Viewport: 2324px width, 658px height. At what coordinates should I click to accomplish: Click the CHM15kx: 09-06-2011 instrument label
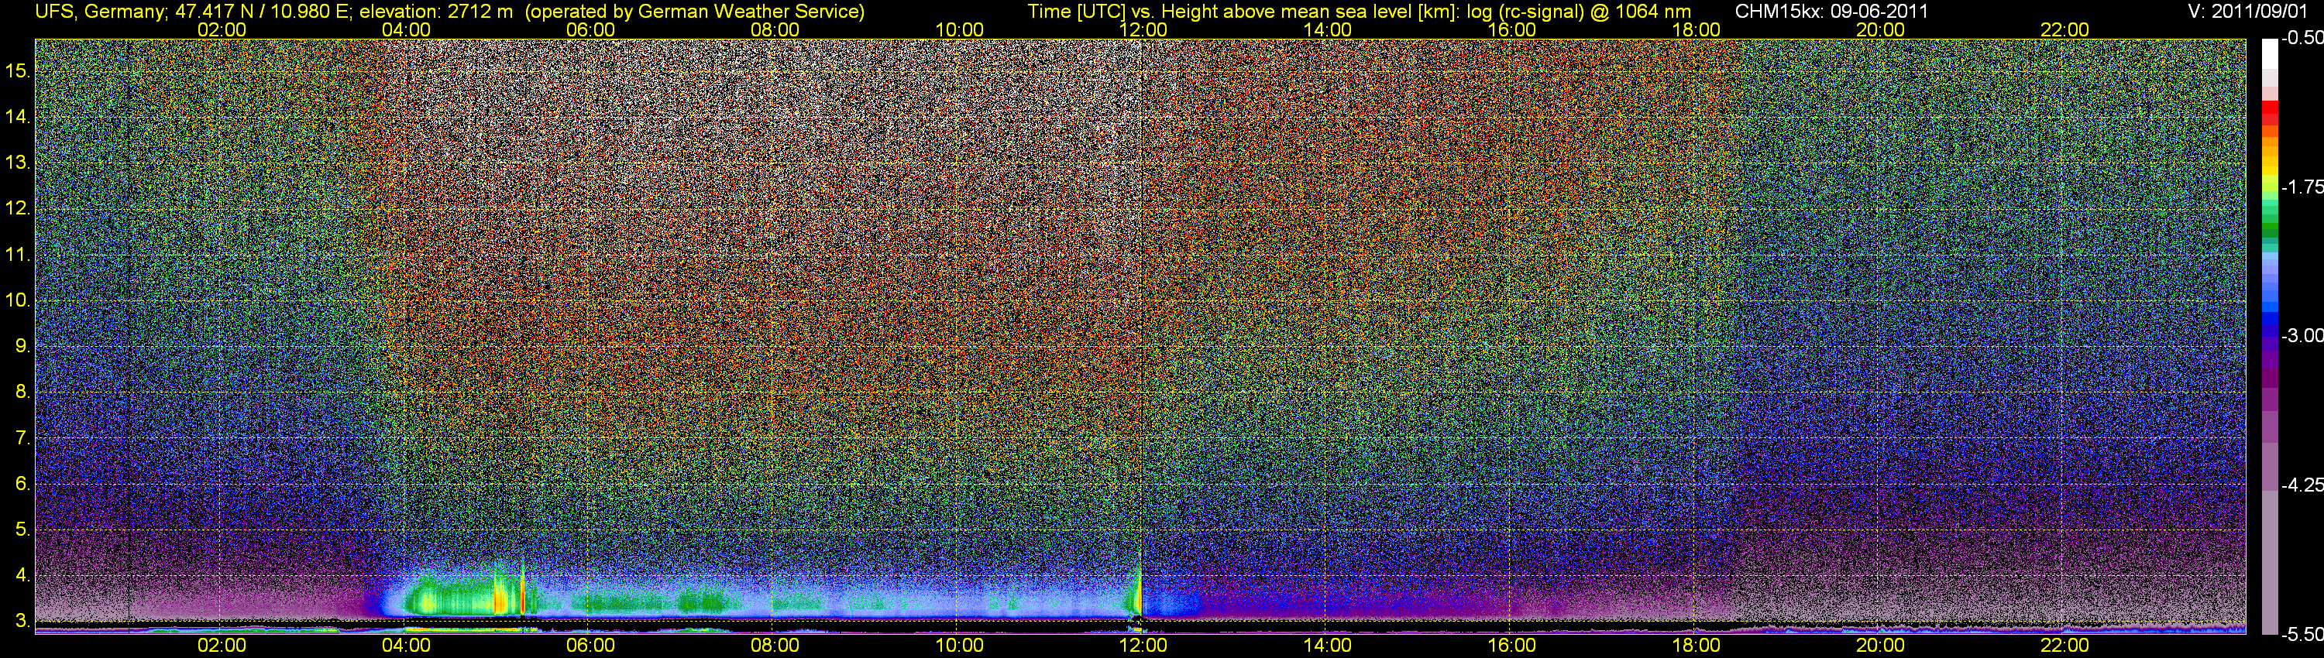1831,12
